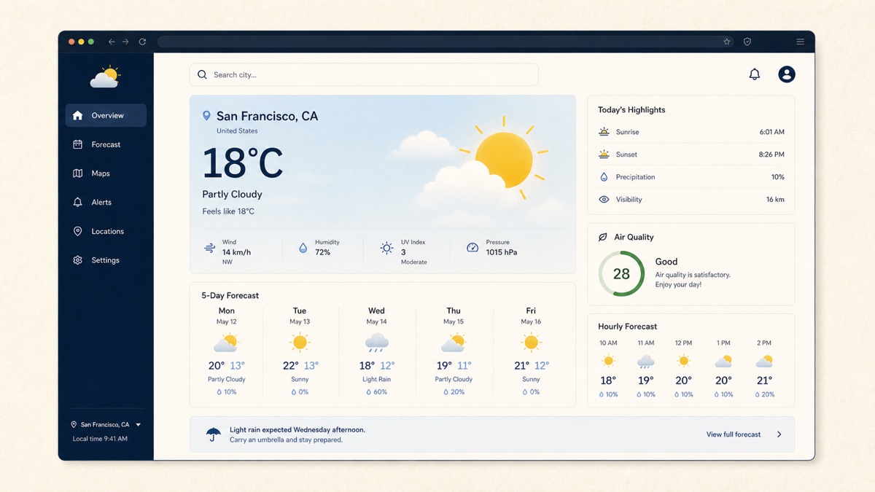Go forward with browser forward arrow

(x=125, y=42)
